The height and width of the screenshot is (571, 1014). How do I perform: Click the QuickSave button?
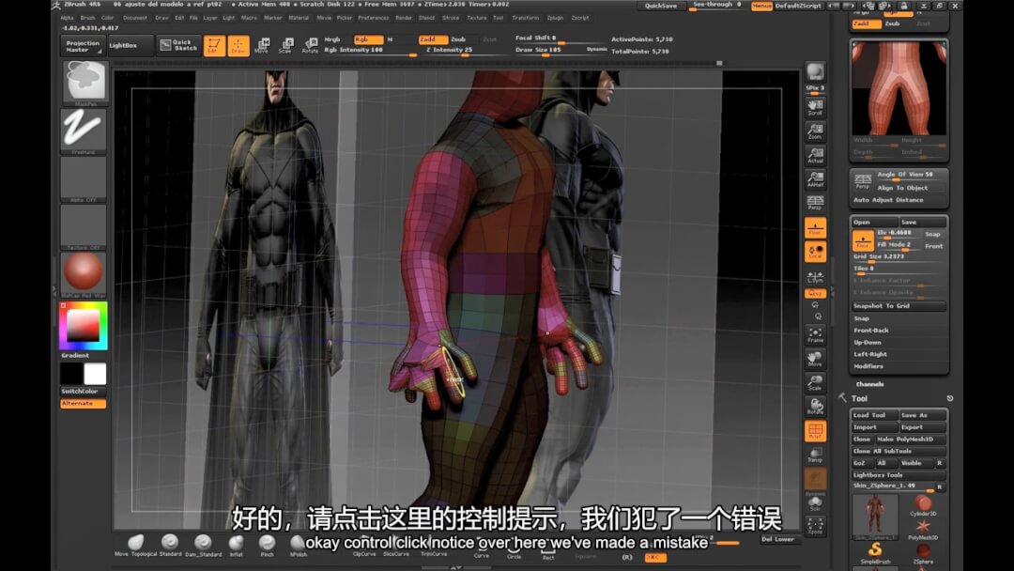point(661,6)
